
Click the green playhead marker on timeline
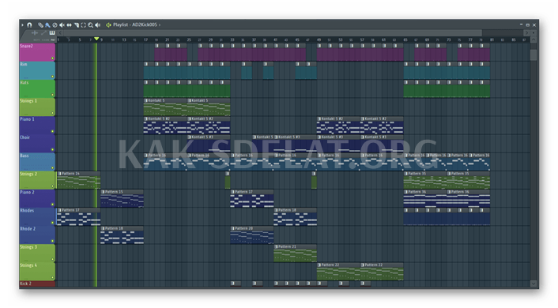(96, 39)
